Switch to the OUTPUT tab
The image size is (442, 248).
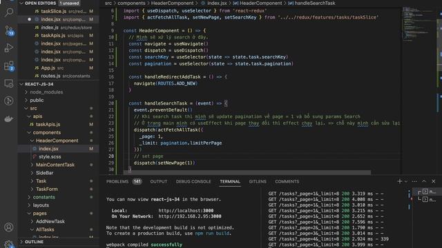coord(158,181)
